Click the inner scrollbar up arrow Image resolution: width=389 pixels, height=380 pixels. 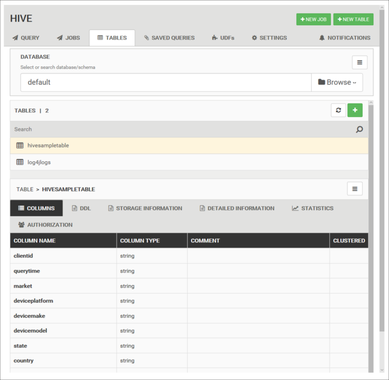pos(371,103)
